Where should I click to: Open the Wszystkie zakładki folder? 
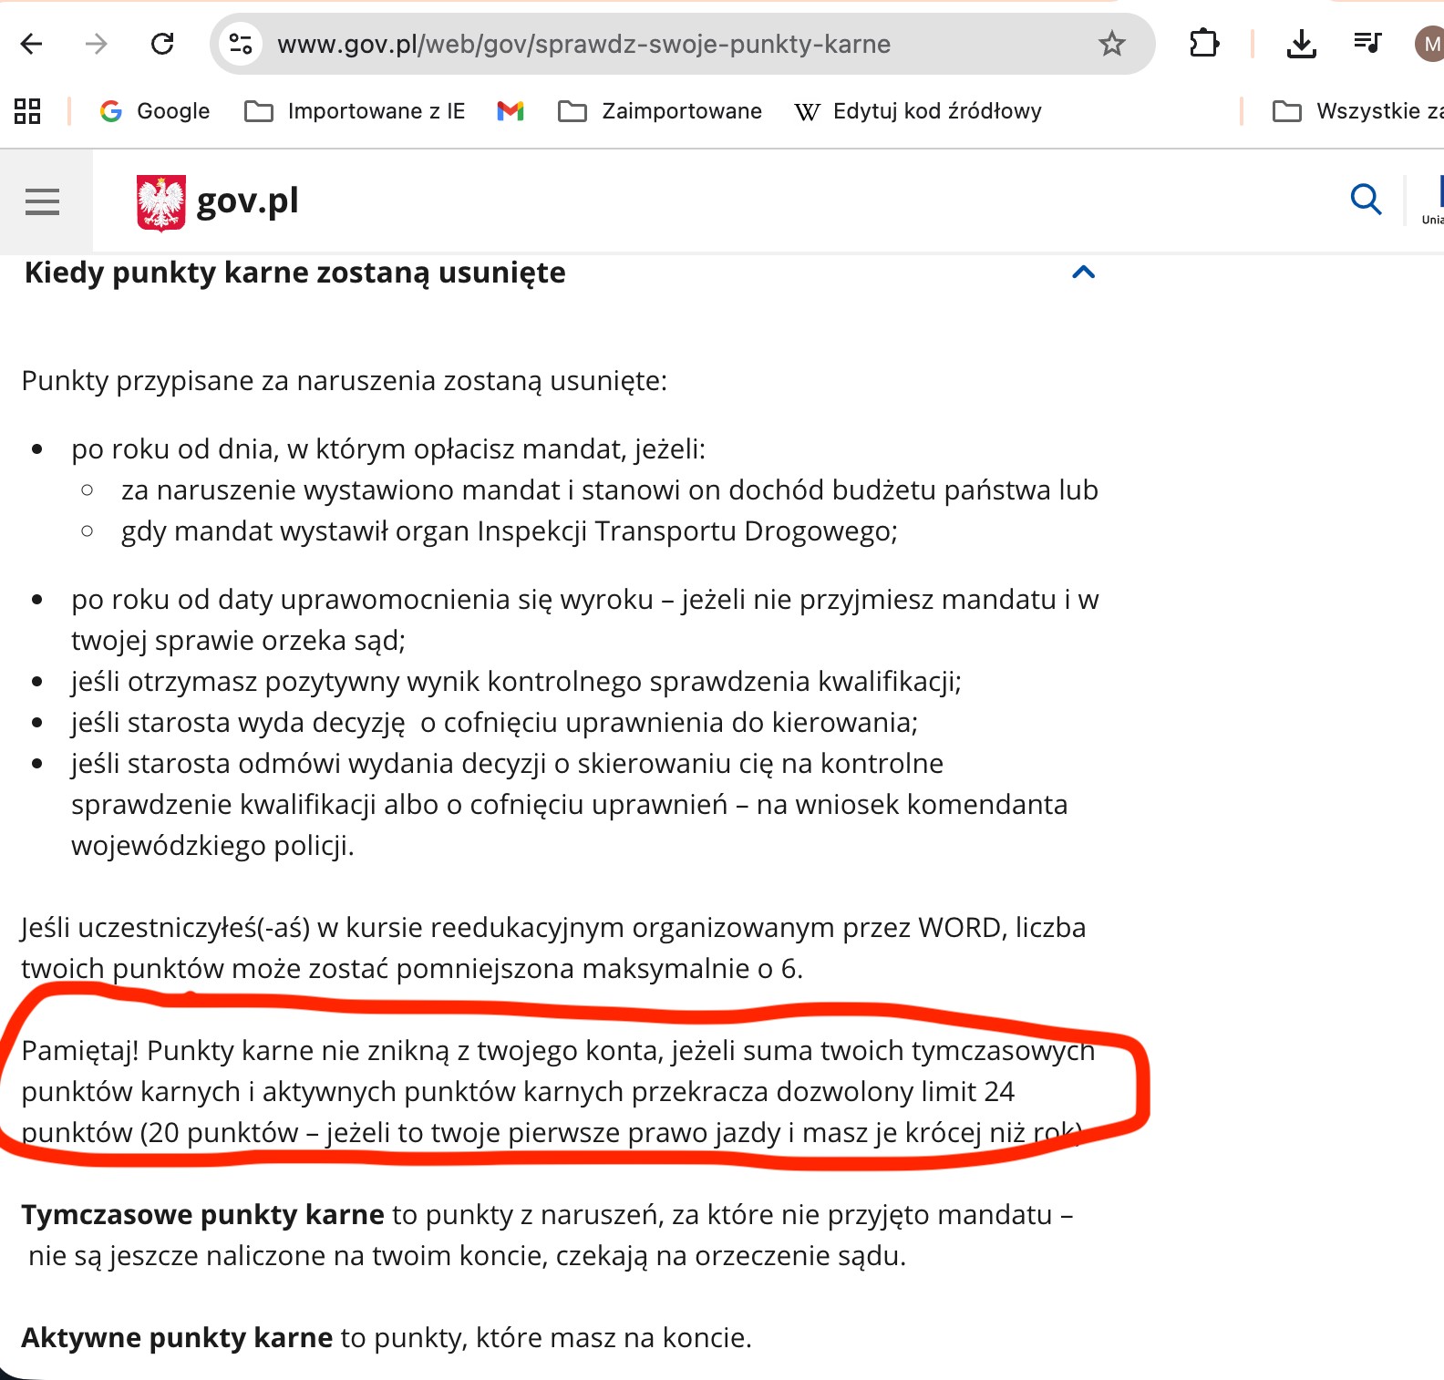pos(1358,111)
